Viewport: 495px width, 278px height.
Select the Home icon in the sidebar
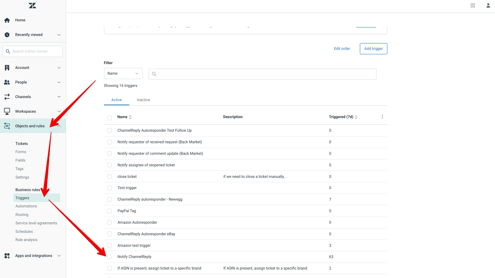(7, 20)
